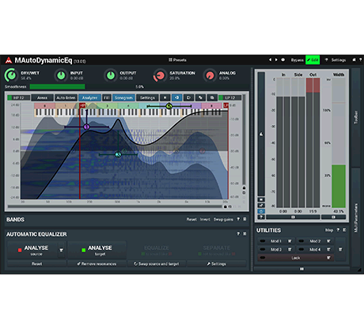Viewport: 364px width, 329px height.
Task: Click the Saturation knob
Action: point(160,76)
